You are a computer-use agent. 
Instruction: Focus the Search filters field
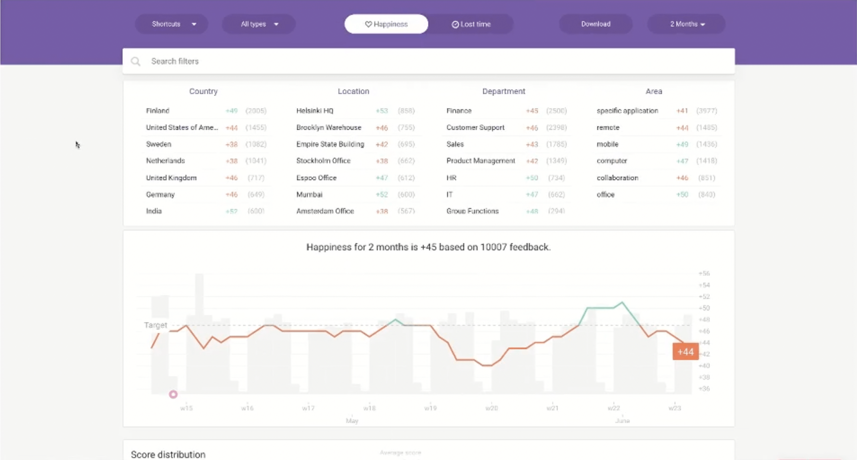pyautogui.click(x=428, y=61)
